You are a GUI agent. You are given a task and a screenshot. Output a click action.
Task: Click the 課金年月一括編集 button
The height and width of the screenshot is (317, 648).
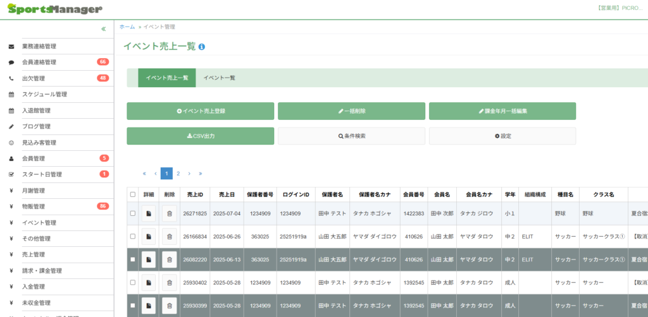[x=502, y=111]
